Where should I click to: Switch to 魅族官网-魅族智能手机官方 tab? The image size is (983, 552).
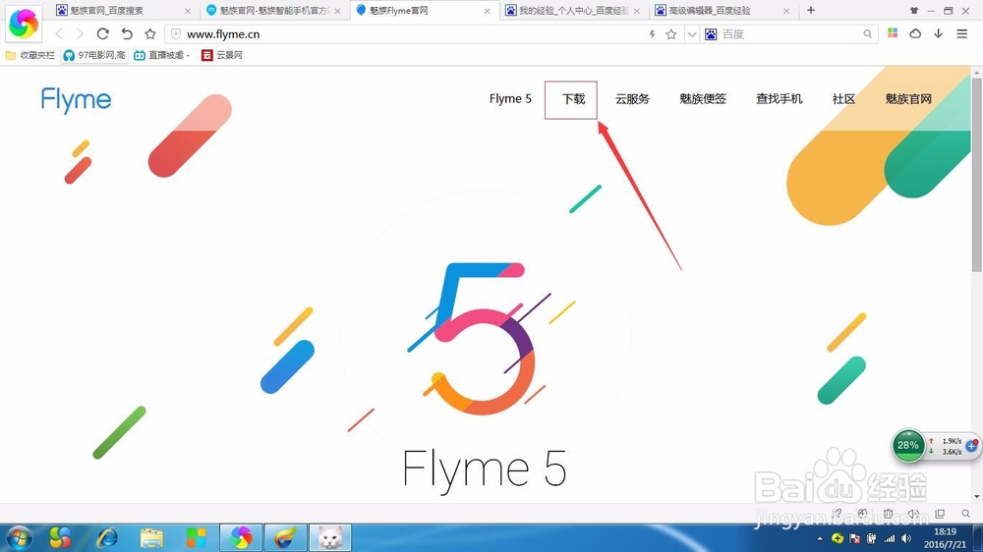[273, 11]
